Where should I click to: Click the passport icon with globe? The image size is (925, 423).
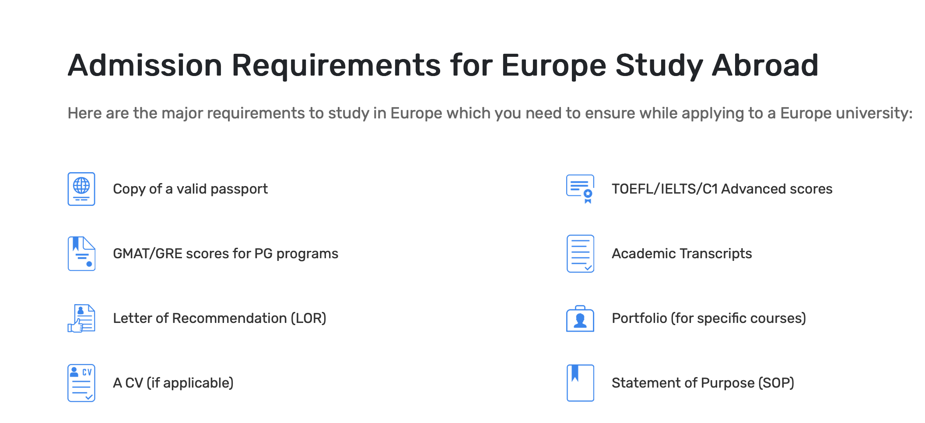(x=81, y=189)
